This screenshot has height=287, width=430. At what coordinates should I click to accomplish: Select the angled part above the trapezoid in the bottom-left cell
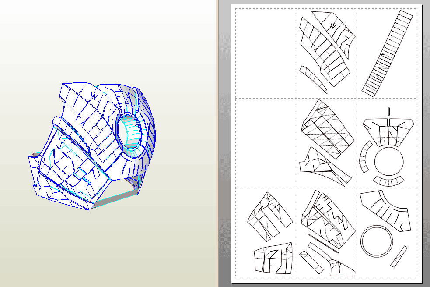pyautogui.click(x=270, y=217)
